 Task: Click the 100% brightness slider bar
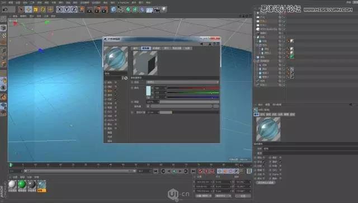pos(189,102)
